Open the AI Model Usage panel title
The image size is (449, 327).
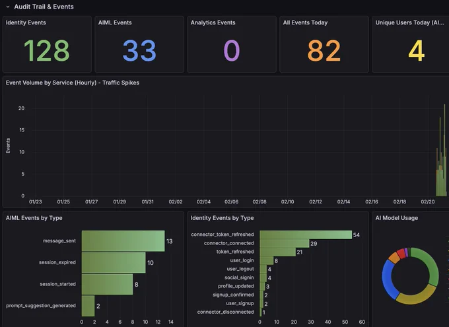point(397,218)
